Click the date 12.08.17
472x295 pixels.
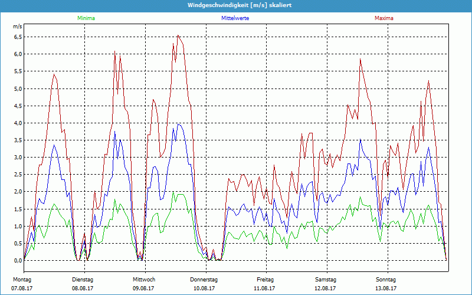[325, 289]
